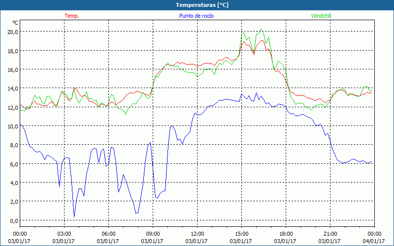The height and width of the screenshot is (246, 394).
Task: Click the 'Temperaturas [°C]' chart title
Action: (202, 5)
